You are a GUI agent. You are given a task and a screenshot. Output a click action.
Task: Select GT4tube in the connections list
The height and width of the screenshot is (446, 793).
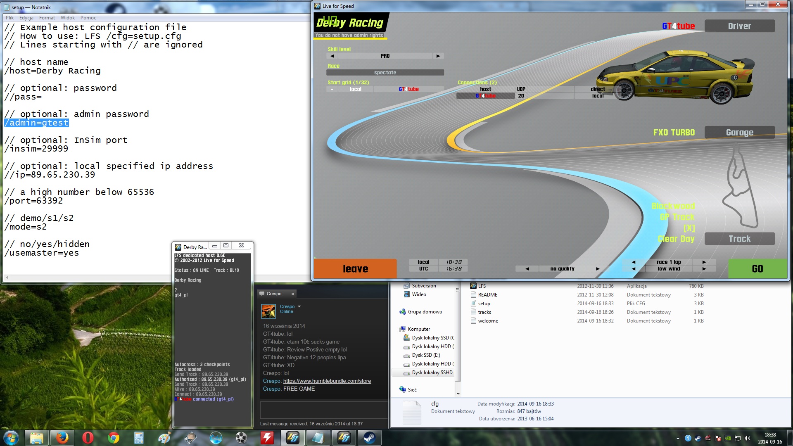(x=485, y=96)
